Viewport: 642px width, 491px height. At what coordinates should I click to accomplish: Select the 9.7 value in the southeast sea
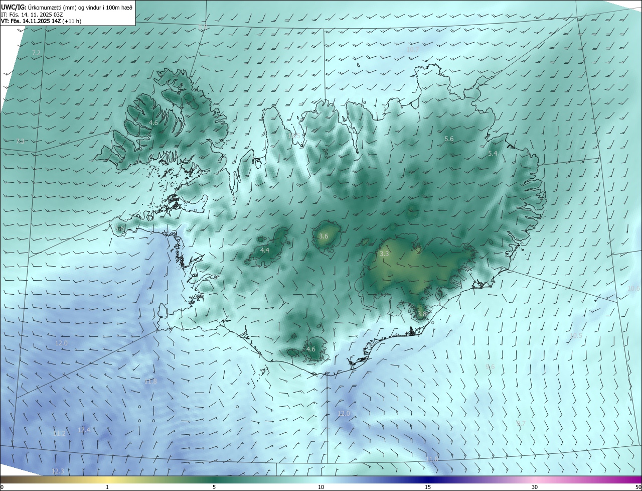tap(521, 424)
